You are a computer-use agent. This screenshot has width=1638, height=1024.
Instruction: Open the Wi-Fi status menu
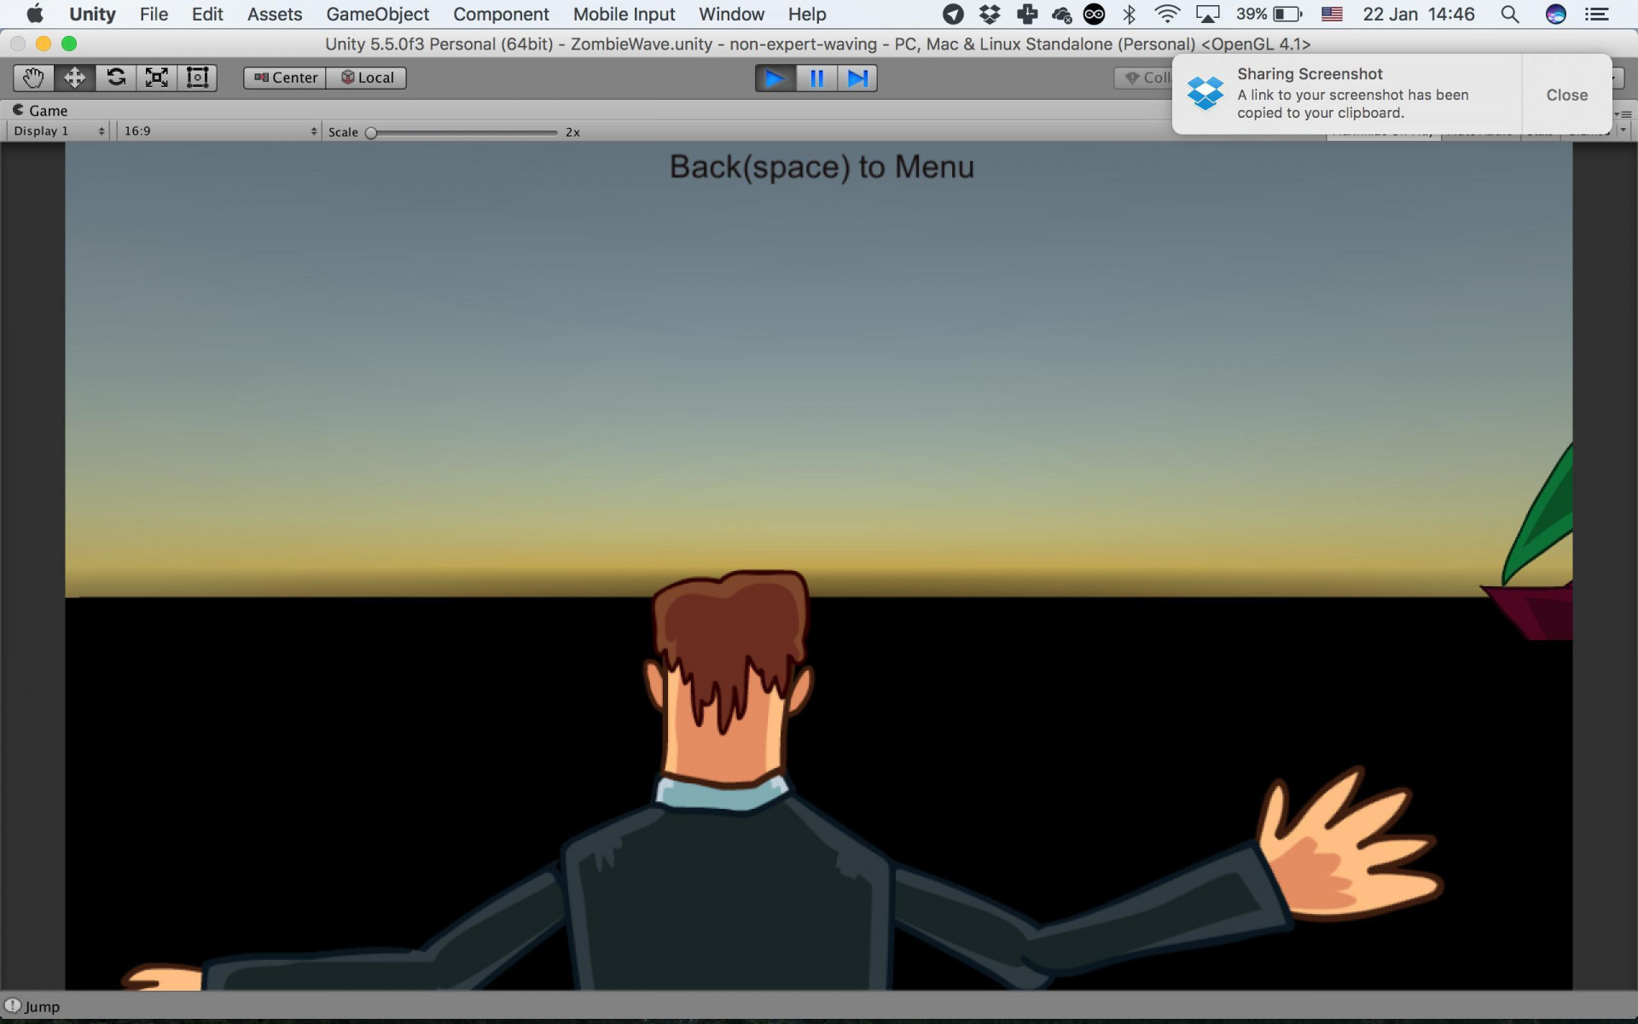click(1167, 15)
